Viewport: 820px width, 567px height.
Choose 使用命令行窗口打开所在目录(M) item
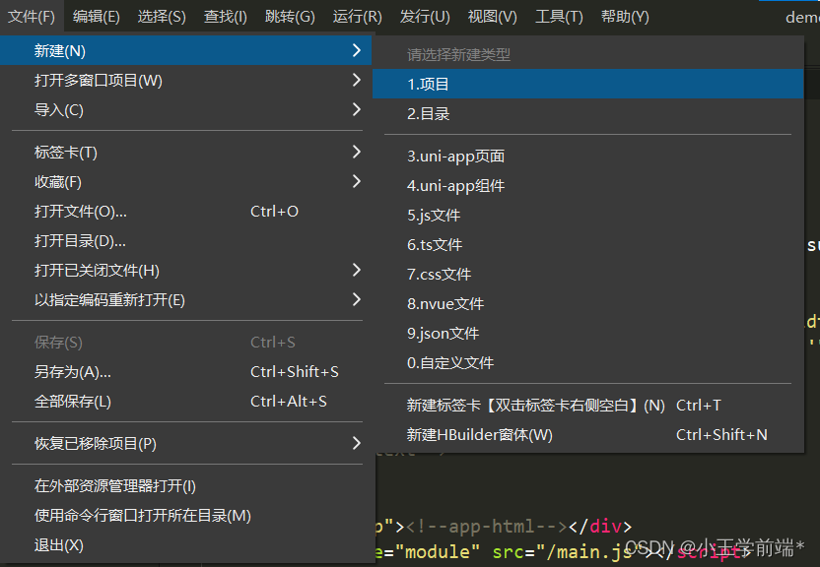(185, 516)
